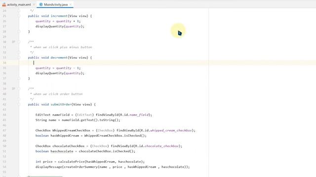
Task: Click 'CheckBox WhippedCreamCheckBox' declaration
Action: (63, 130)
